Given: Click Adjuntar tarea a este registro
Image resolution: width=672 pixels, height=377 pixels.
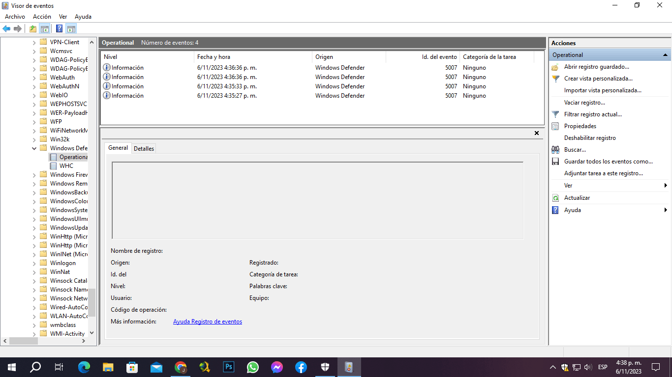Looking at the screenshot, I should 604,173.
